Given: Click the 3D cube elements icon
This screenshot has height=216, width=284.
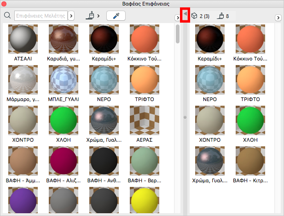Looking at the screenshot, I should [194, 16].
